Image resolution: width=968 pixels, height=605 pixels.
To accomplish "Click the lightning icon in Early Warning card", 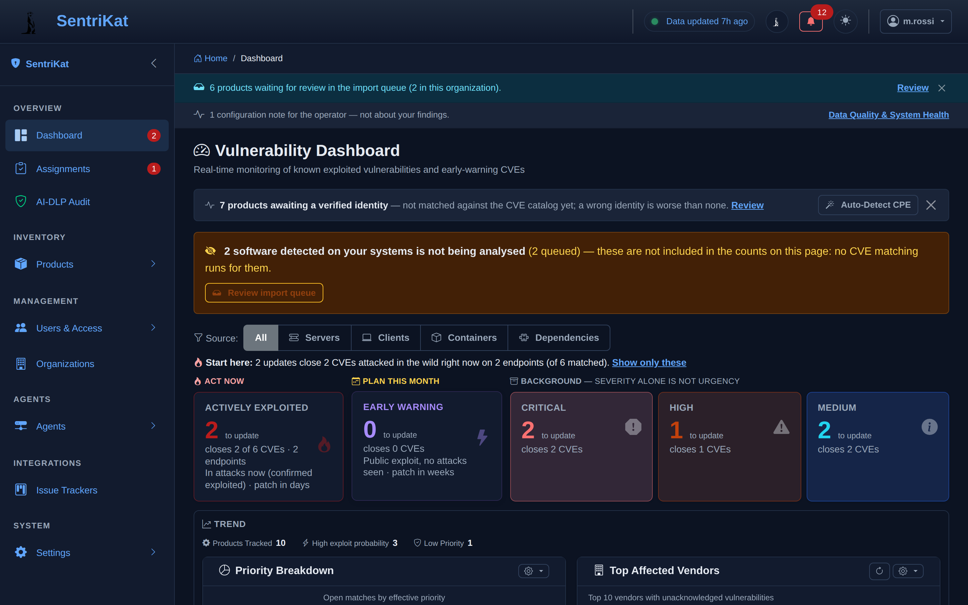I will click(x=482, y=437).
